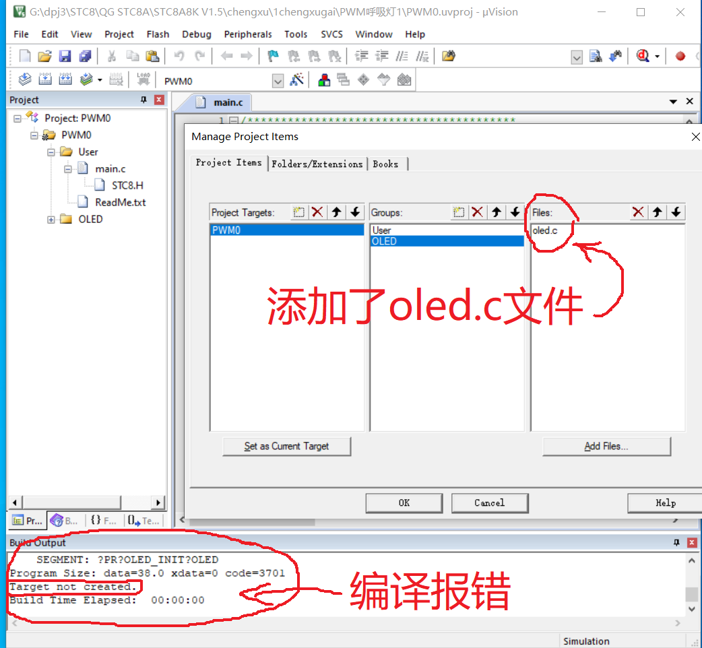Collapse the Project: PWM0 tree node
This screenshot has height=648, width=702.
click(18, 119)
